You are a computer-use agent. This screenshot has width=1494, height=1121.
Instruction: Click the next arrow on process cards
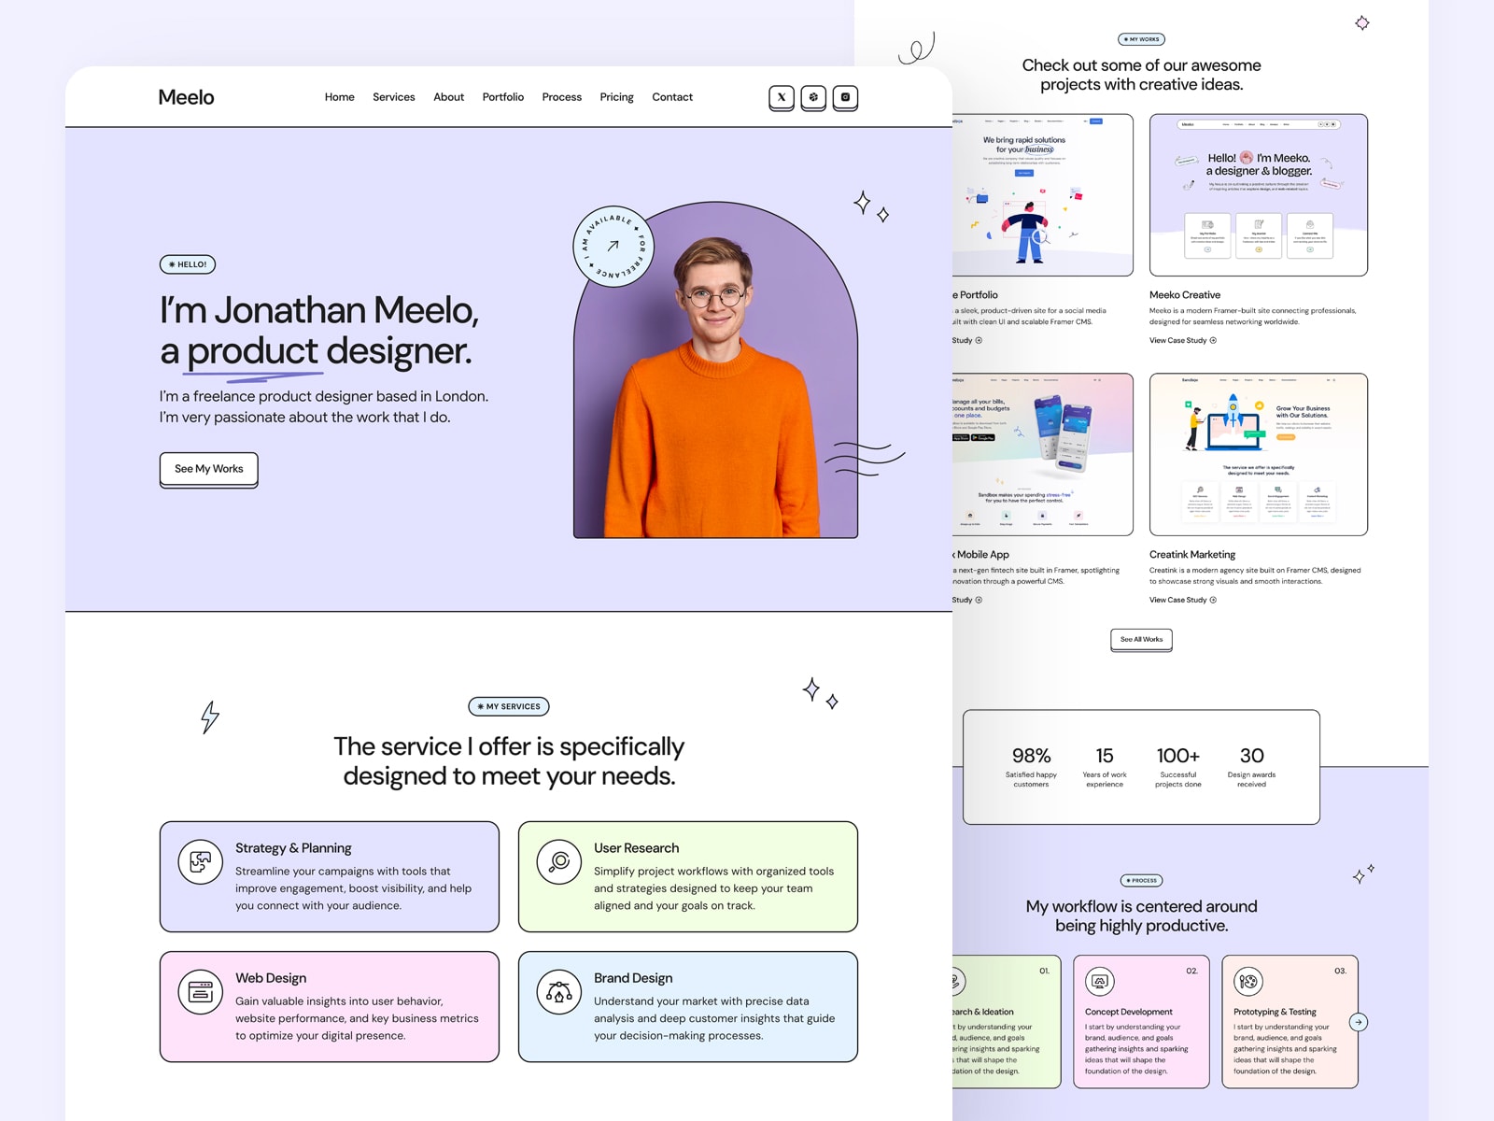1359,1022
